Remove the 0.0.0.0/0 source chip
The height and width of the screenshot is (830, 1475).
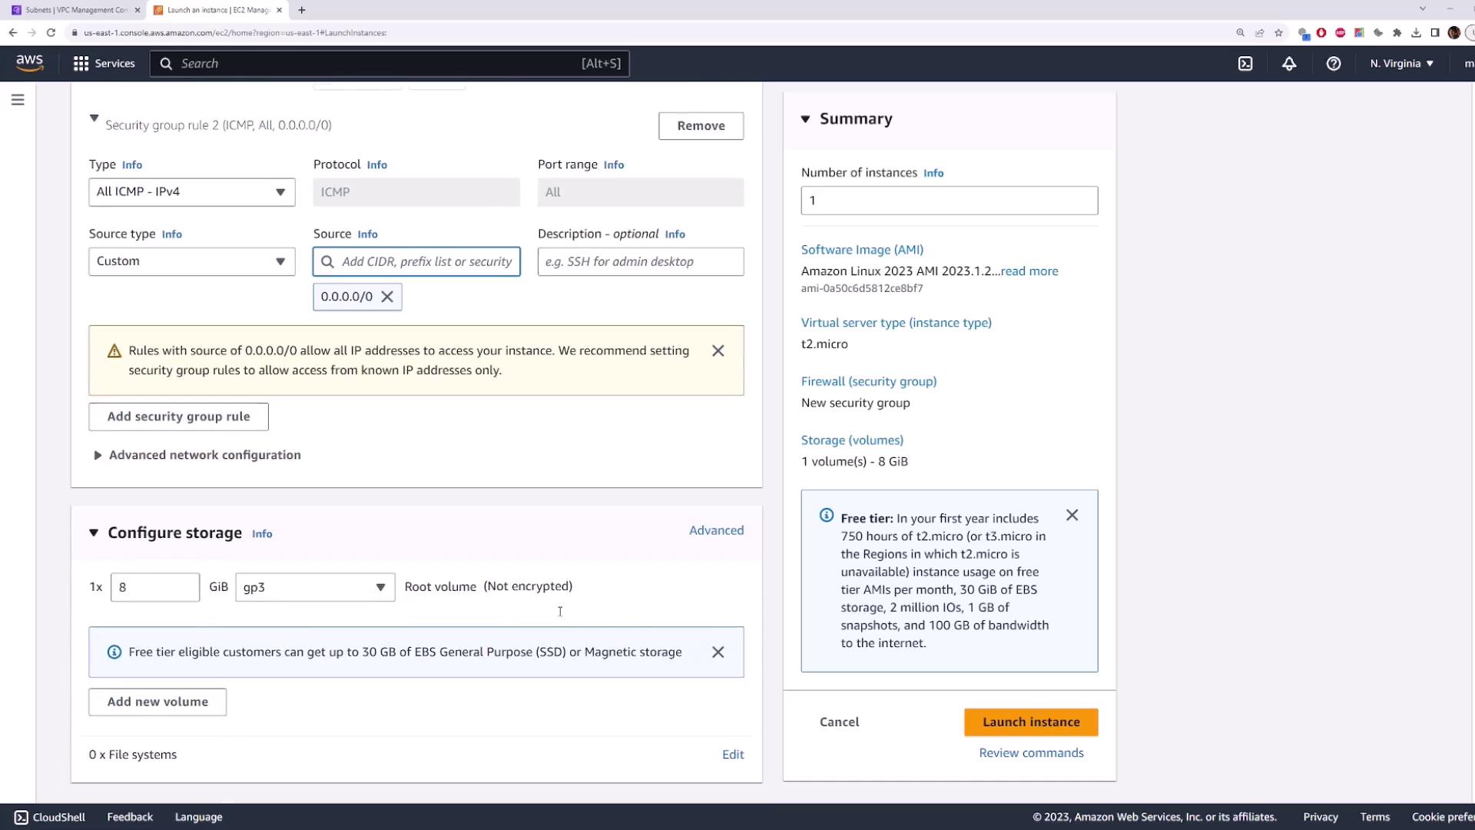387,297
